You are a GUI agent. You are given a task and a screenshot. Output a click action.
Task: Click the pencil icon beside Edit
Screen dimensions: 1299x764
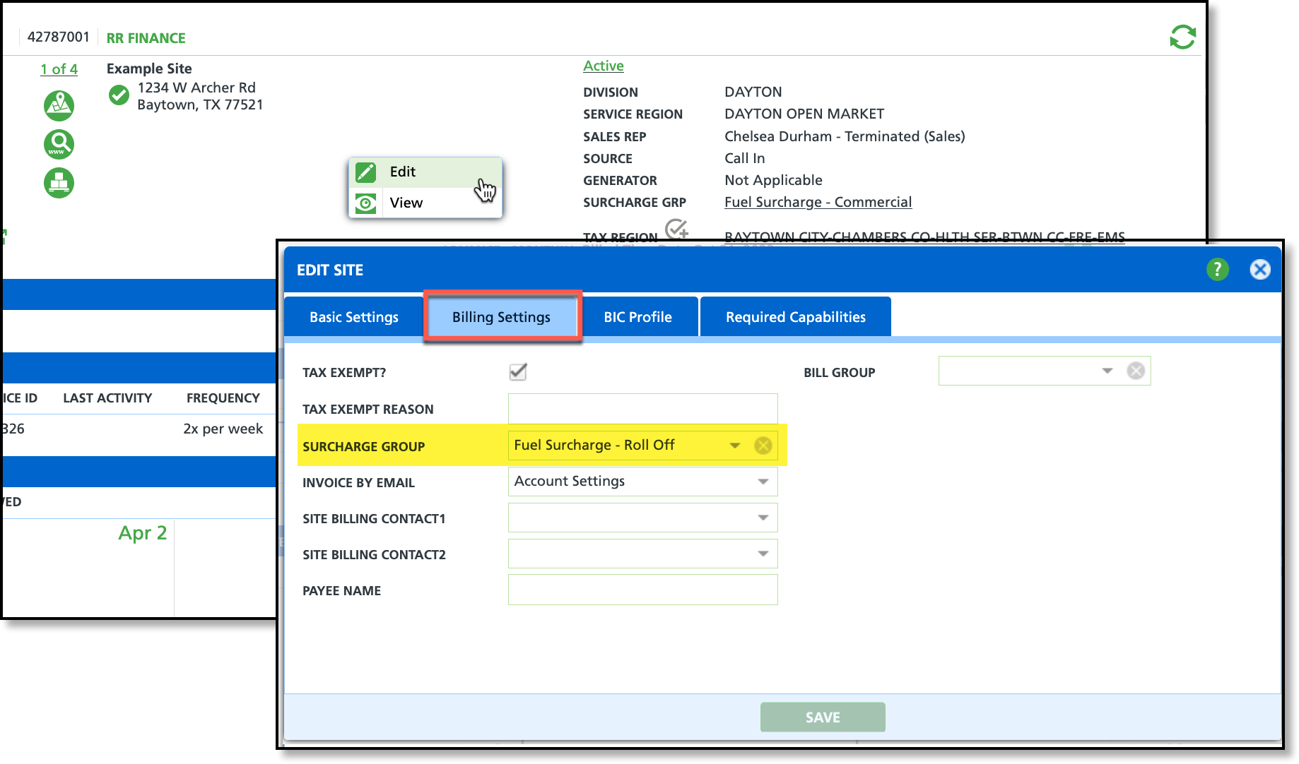(366, 172)
